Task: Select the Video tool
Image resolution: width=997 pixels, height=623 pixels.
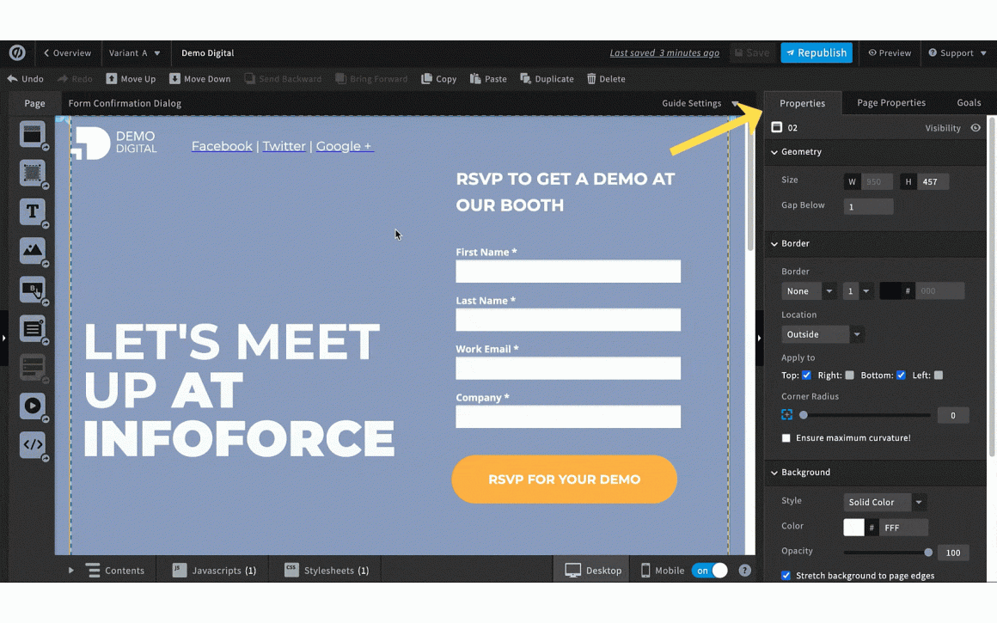Action: coord(32,406)
